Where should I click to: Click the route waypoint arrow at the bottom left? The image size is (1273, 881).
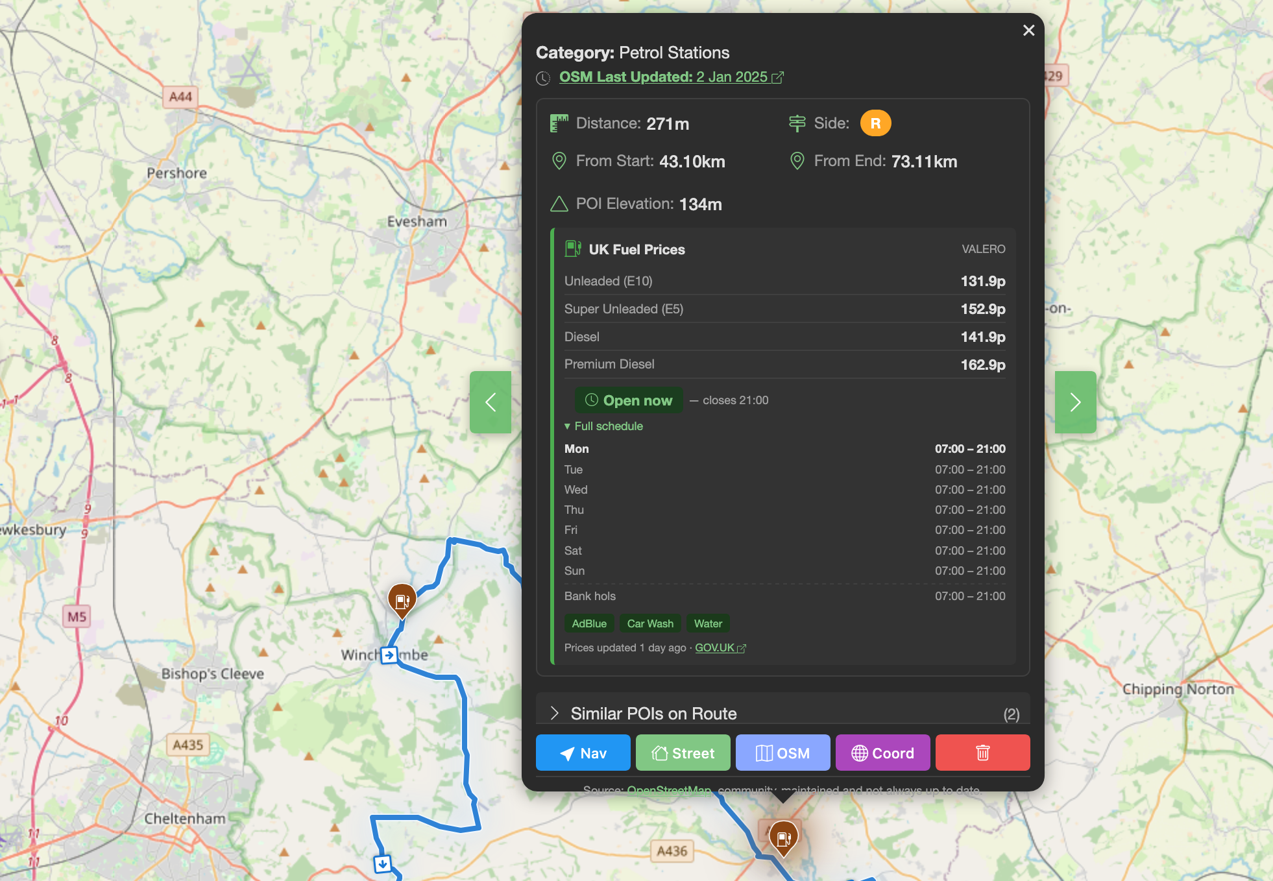pyautogui.click(x=382, y=863)
